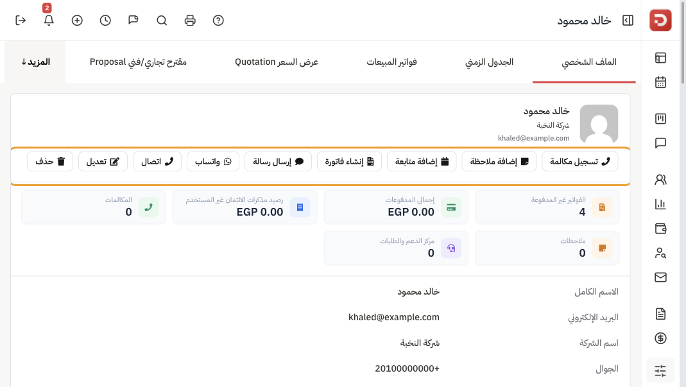
Task: Click the logout icon in top bar
Action: pos(21,20)
